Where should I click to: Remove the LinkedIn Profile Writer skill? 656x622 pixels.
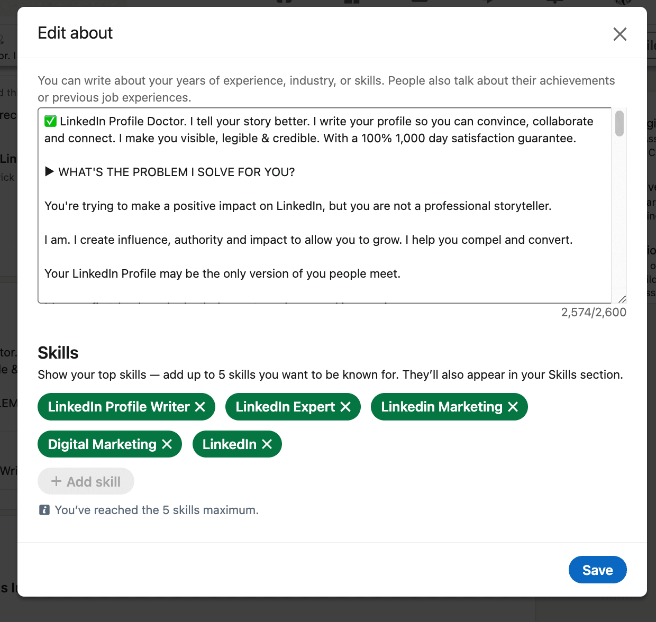click(x=200, y=407)
